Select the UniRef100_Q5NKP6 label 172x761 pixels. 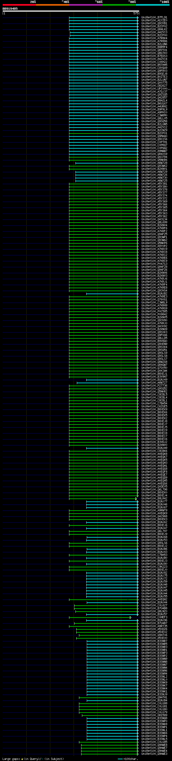click(x=154, y=243)
